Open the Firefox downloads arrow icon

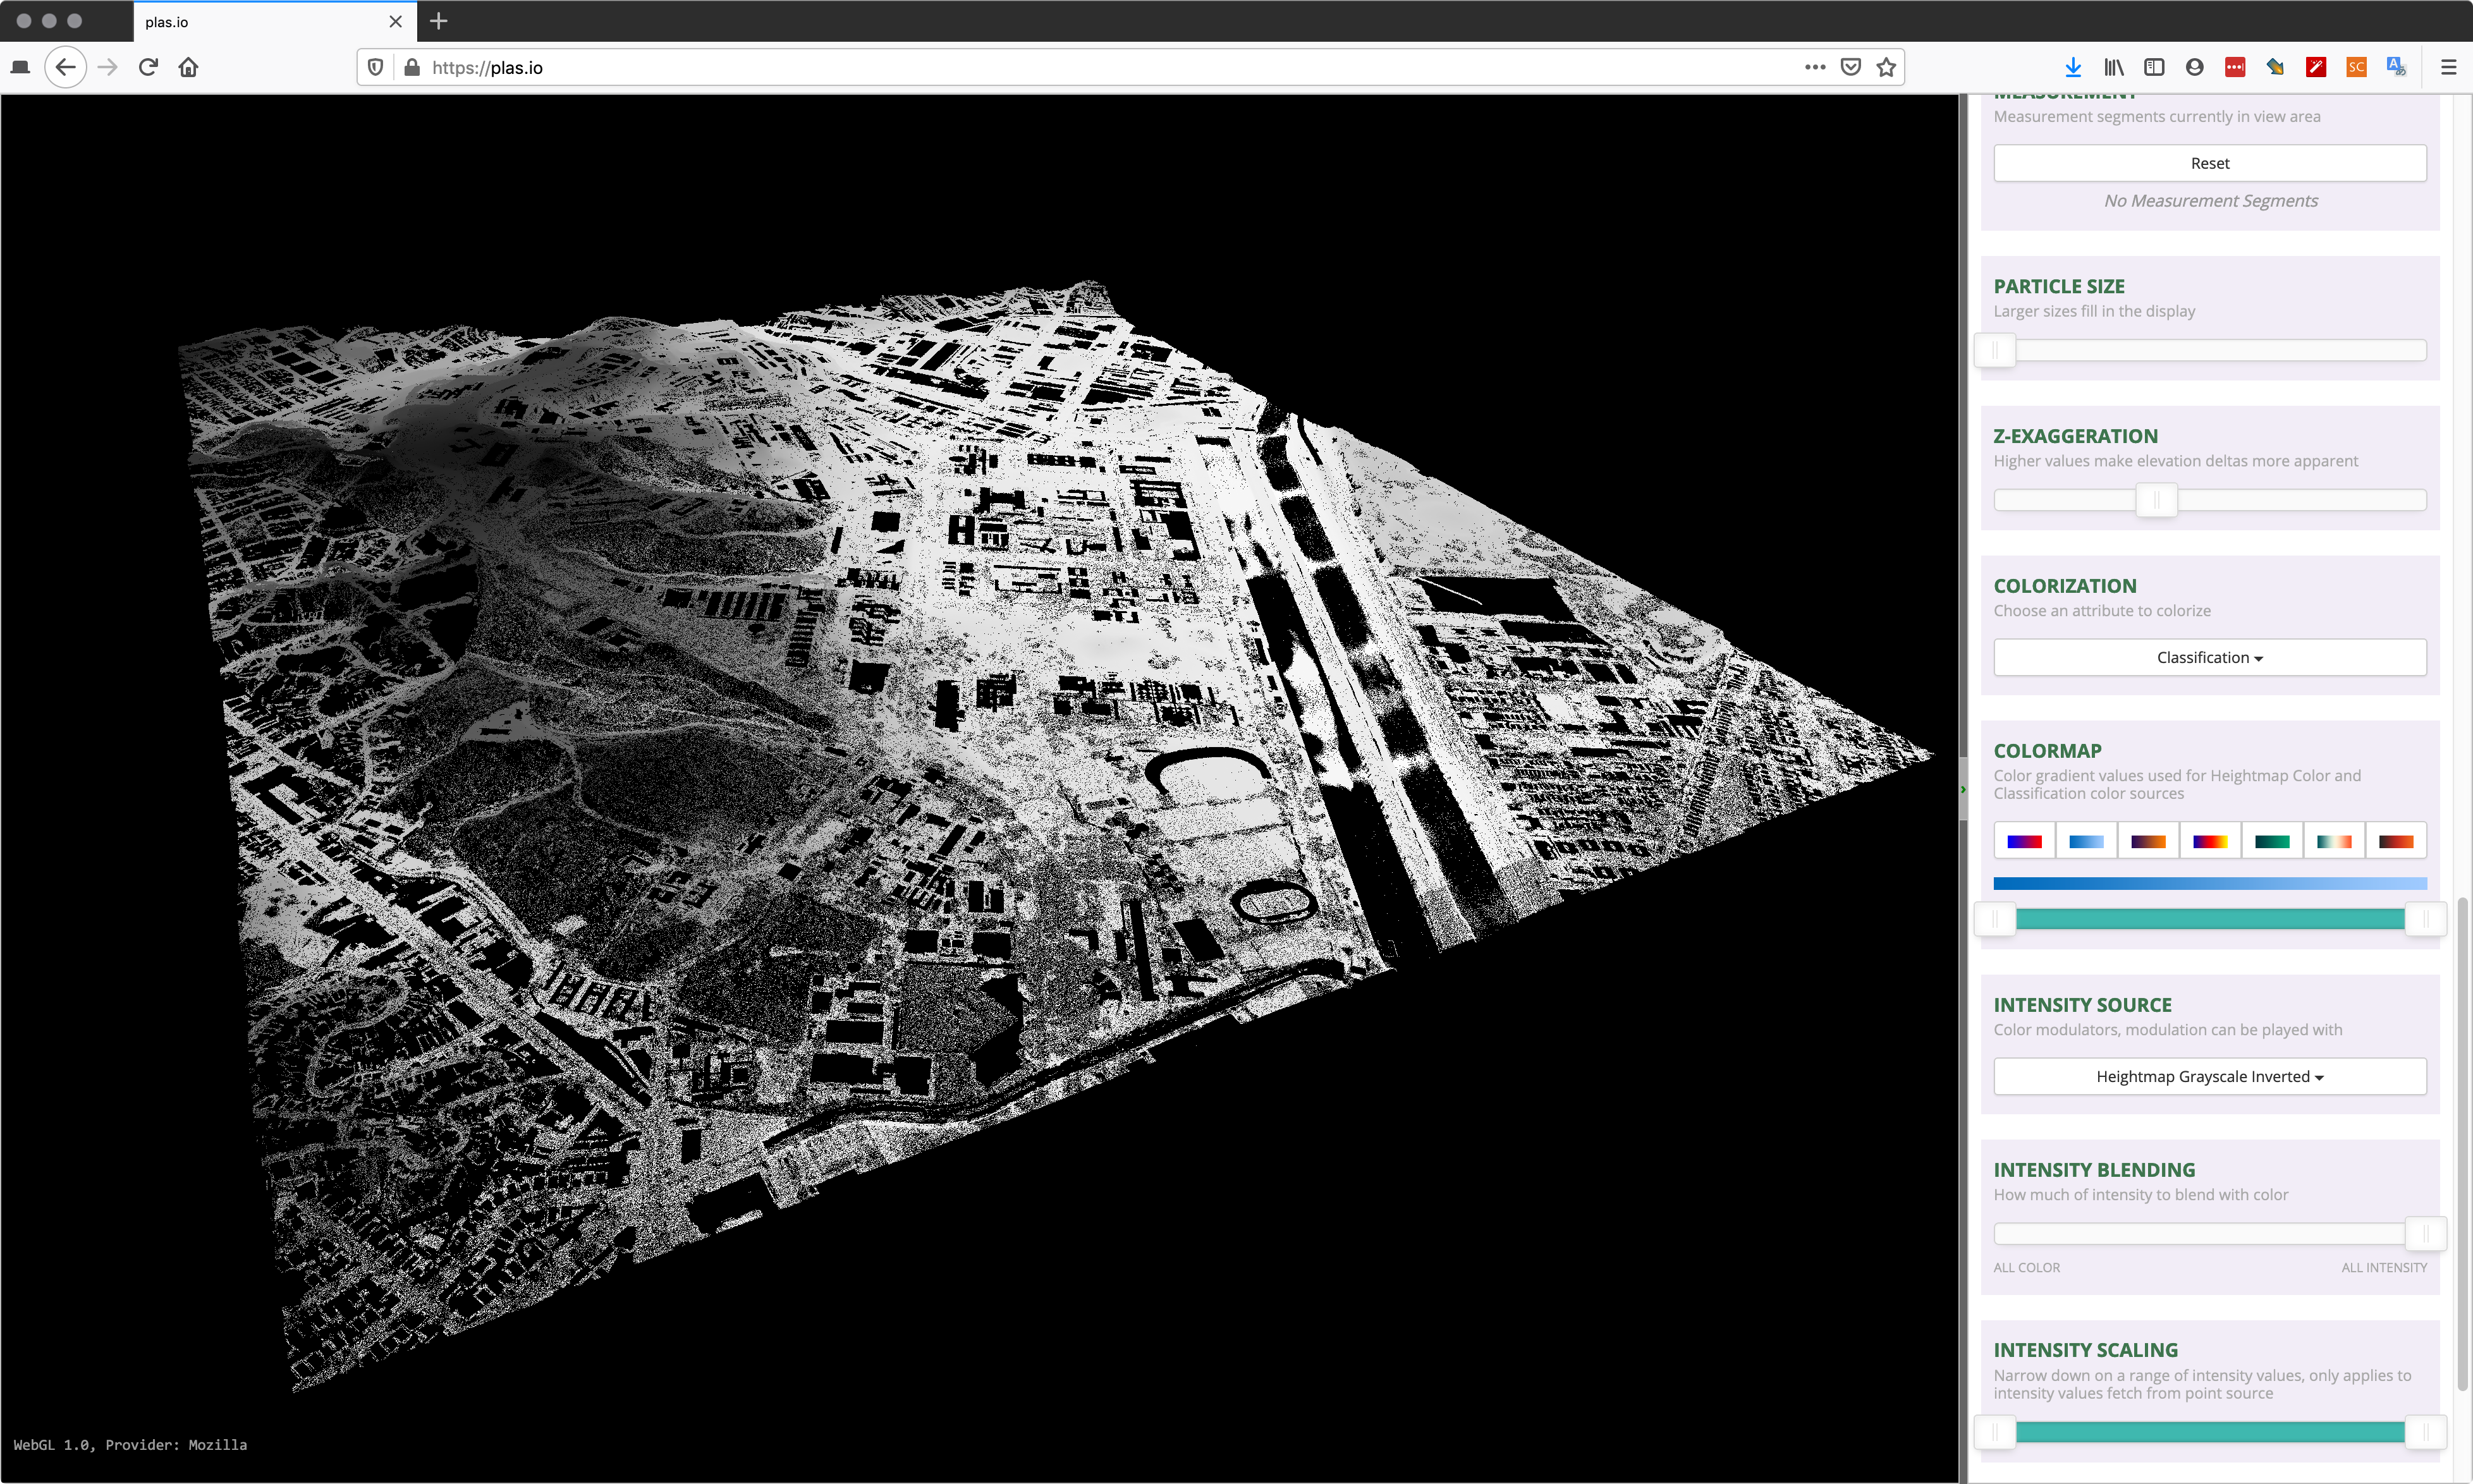click(x=2072, y=67)
